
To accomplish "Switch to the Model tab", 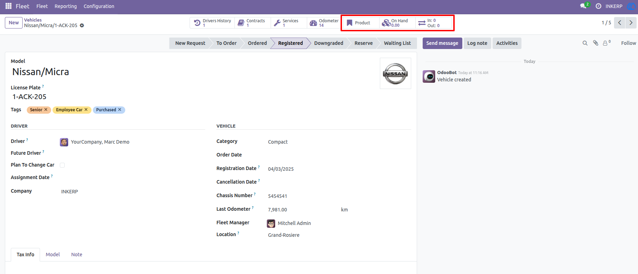I will coord(53,255).
